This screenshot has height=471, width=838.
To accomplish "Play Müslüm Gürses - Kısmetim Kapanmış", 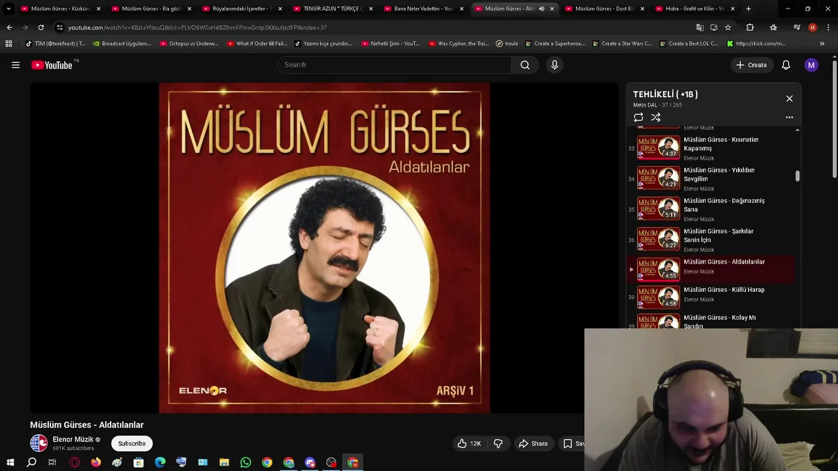I will click(710, 148).
